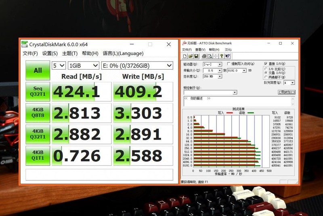The height and width of the screenshot is (216, 323).
Task: Click the New file icon in ATTO toolbar
Action: point(185,56)
